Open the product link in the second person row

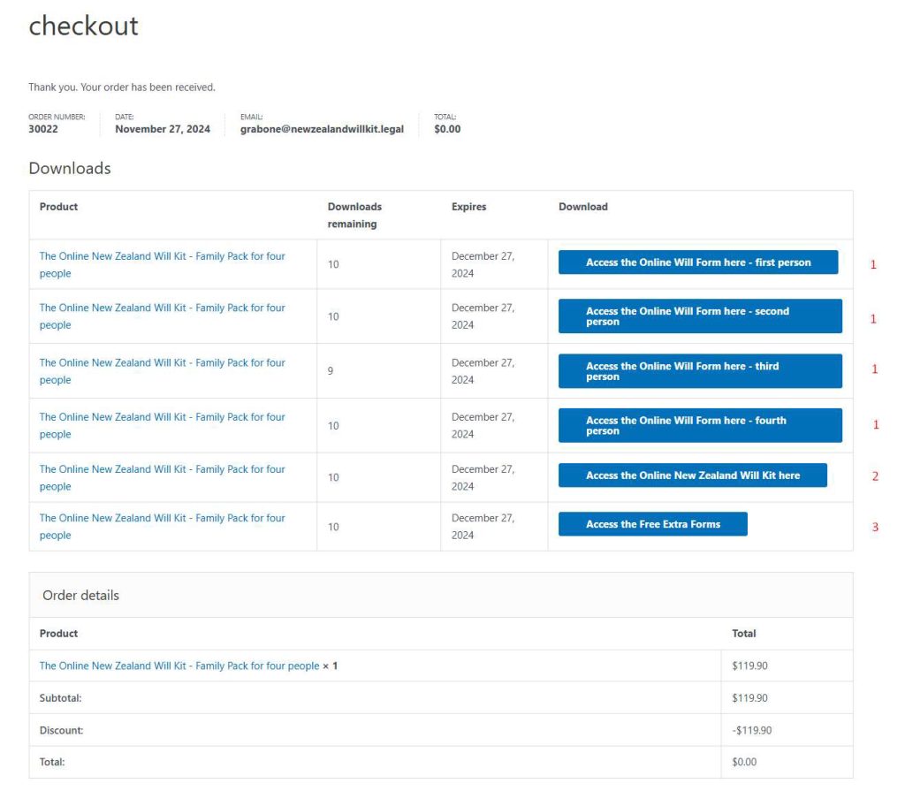(x=163, y=316)
